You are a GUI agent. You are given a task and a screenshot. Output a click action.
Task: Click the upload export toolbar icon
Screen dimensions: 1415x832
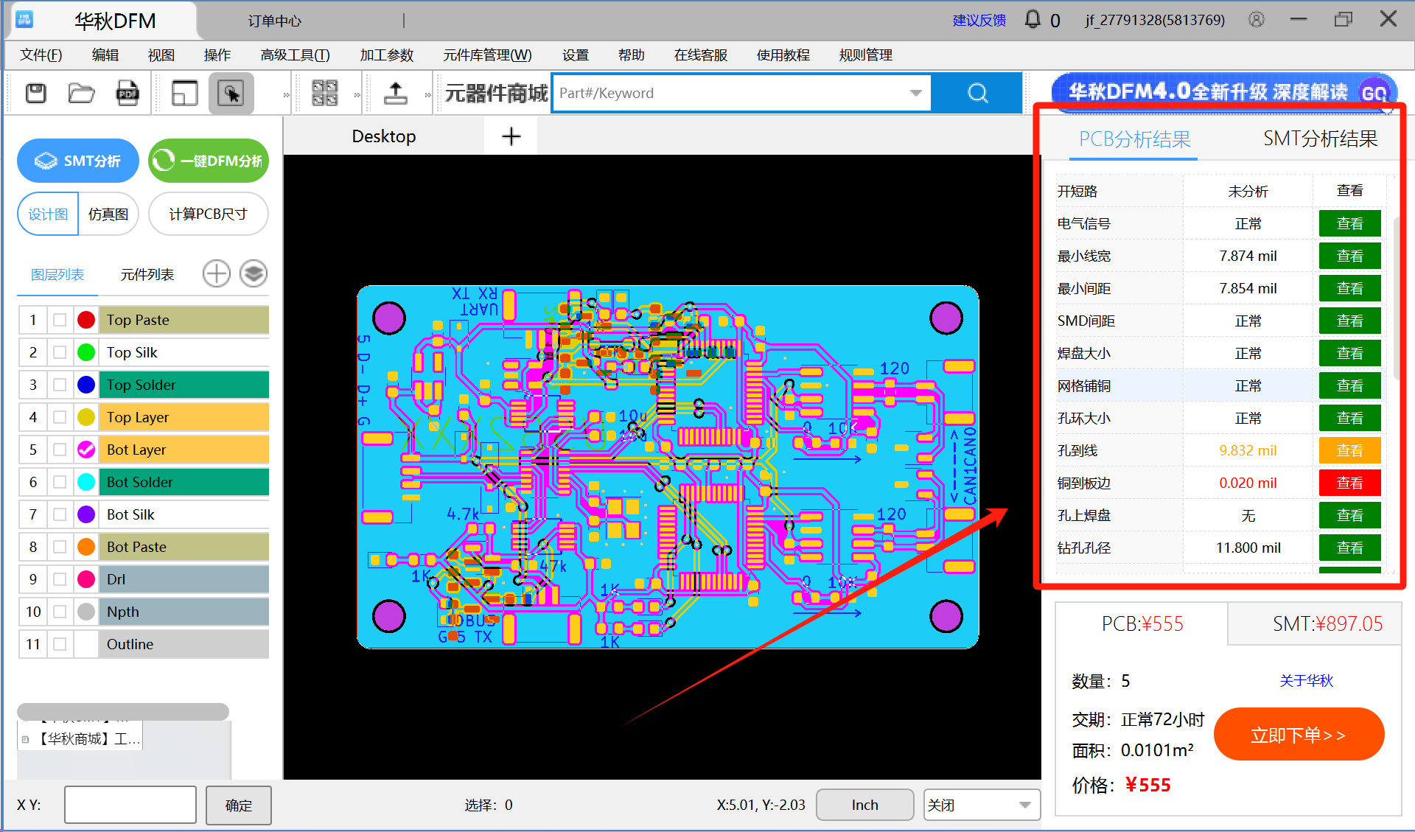point(396,94)
